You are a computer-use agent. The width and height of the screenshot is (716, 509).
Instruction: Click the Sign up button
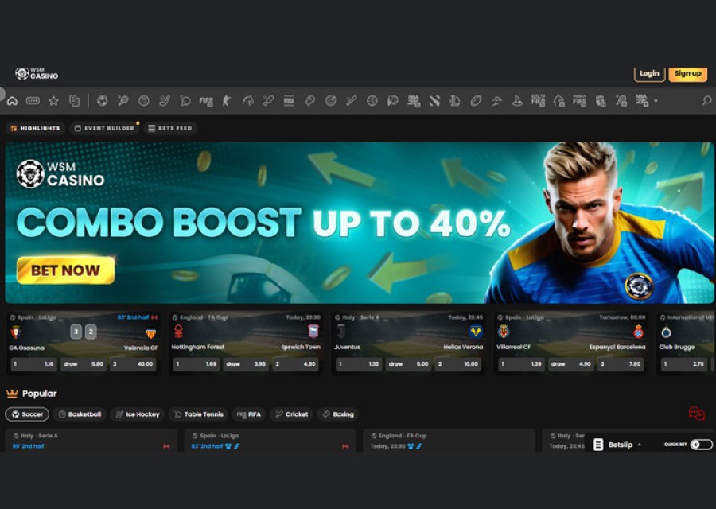click(687, 73)
